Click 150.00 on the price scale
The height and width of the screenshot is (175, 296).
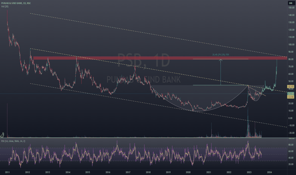point(291,8)
